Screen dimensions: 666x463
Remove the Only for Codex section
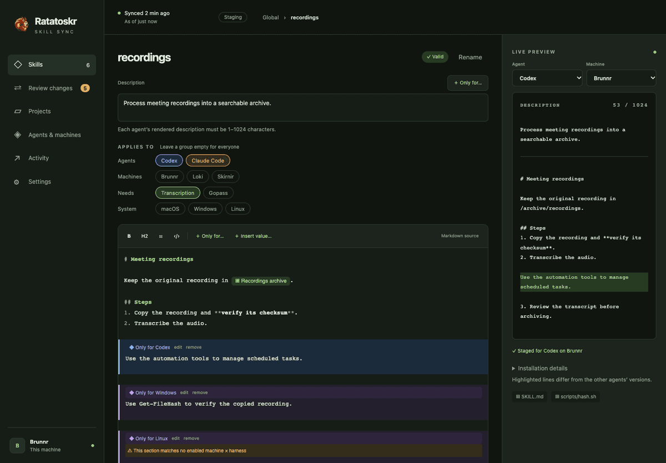[x=194, y=348]
